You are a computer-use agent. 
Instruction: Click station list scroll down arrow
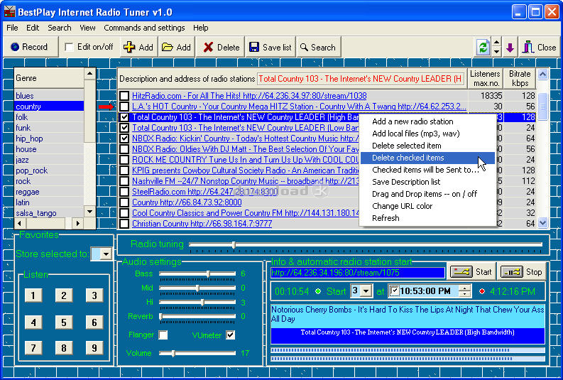click(542, 223)
